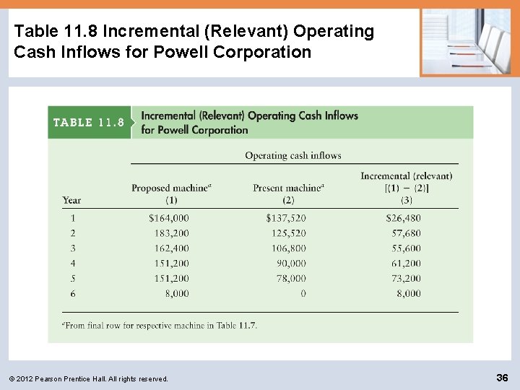
Task: Select cell '106,800' in year 3
Action: 289,248
